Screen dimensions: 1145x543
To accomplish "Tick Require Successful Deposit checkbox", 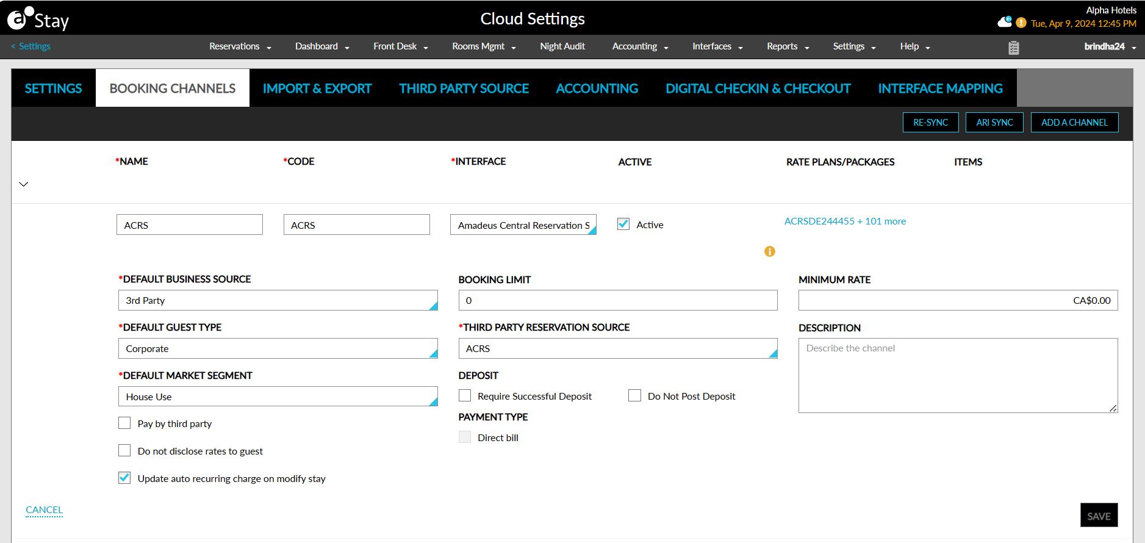I will click(465, 396).
